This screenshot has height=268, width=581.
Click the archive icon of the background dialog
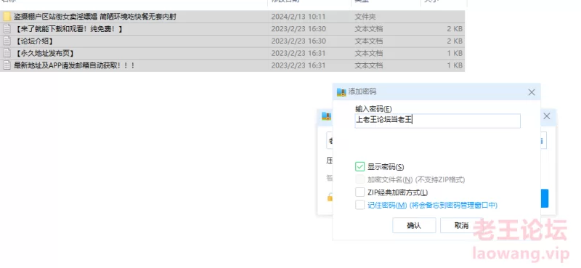[x=326, y=116]
